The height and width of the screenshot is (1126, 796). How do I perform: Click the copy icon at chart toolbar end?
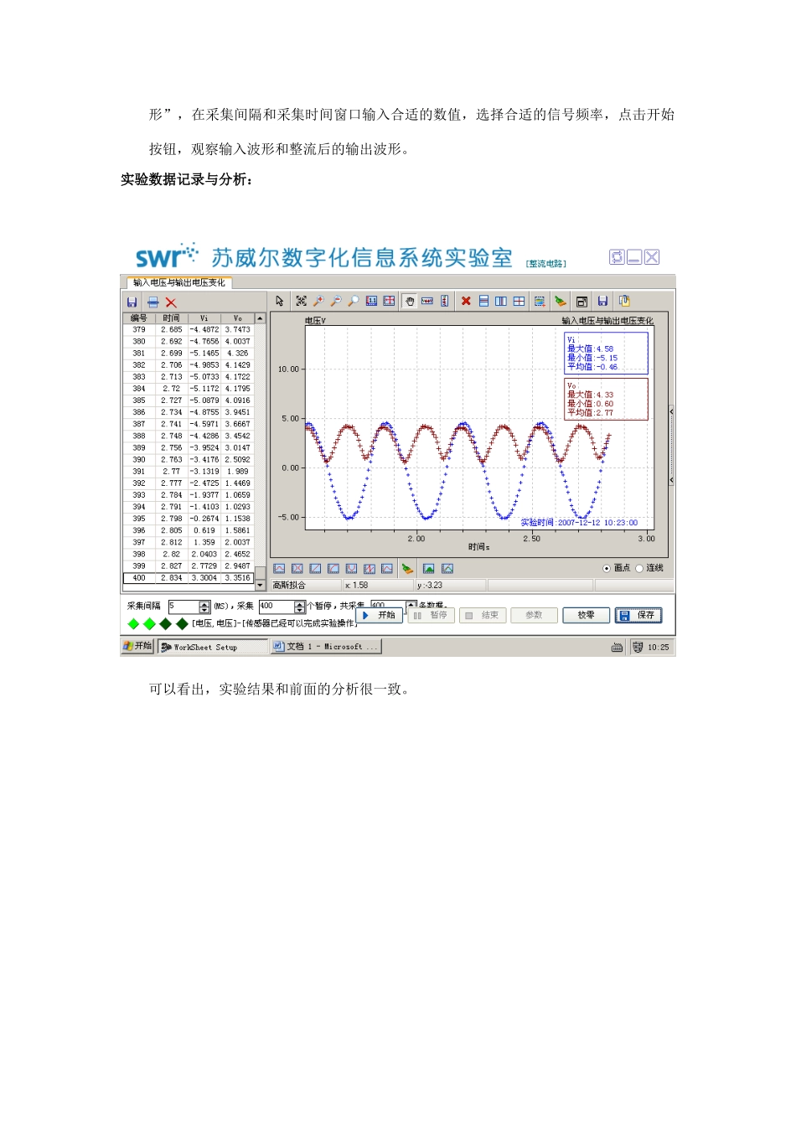click(624, 301)
